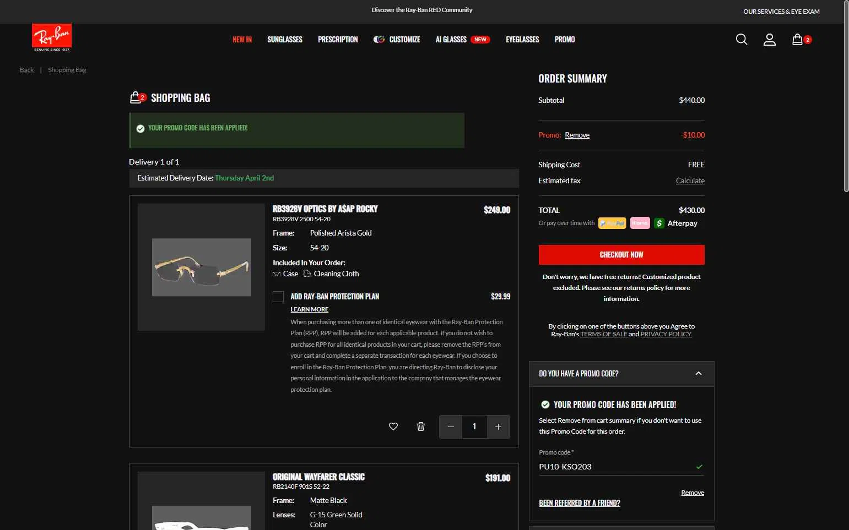Viewport: 849px width, 530px height.
Task: Open the Privacy Policy link
Action: [666, 334]
